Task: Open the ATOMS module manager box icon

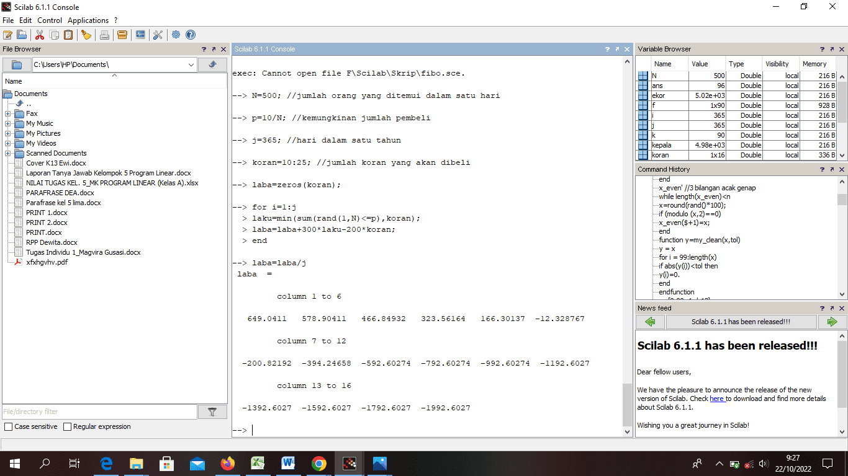Action: click(x=122, y=35)
